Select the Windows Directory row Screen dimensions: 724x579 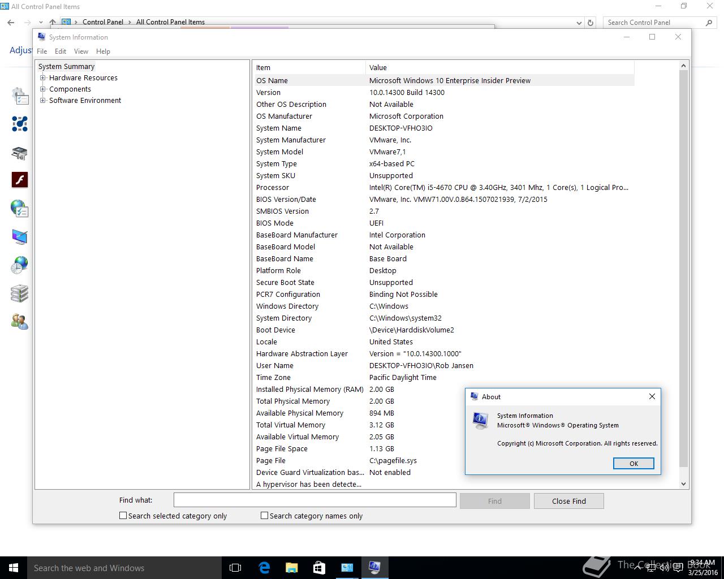coord(444,306)
